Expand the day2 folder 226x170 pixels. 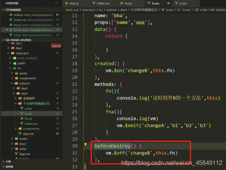[x=8, y=48]
